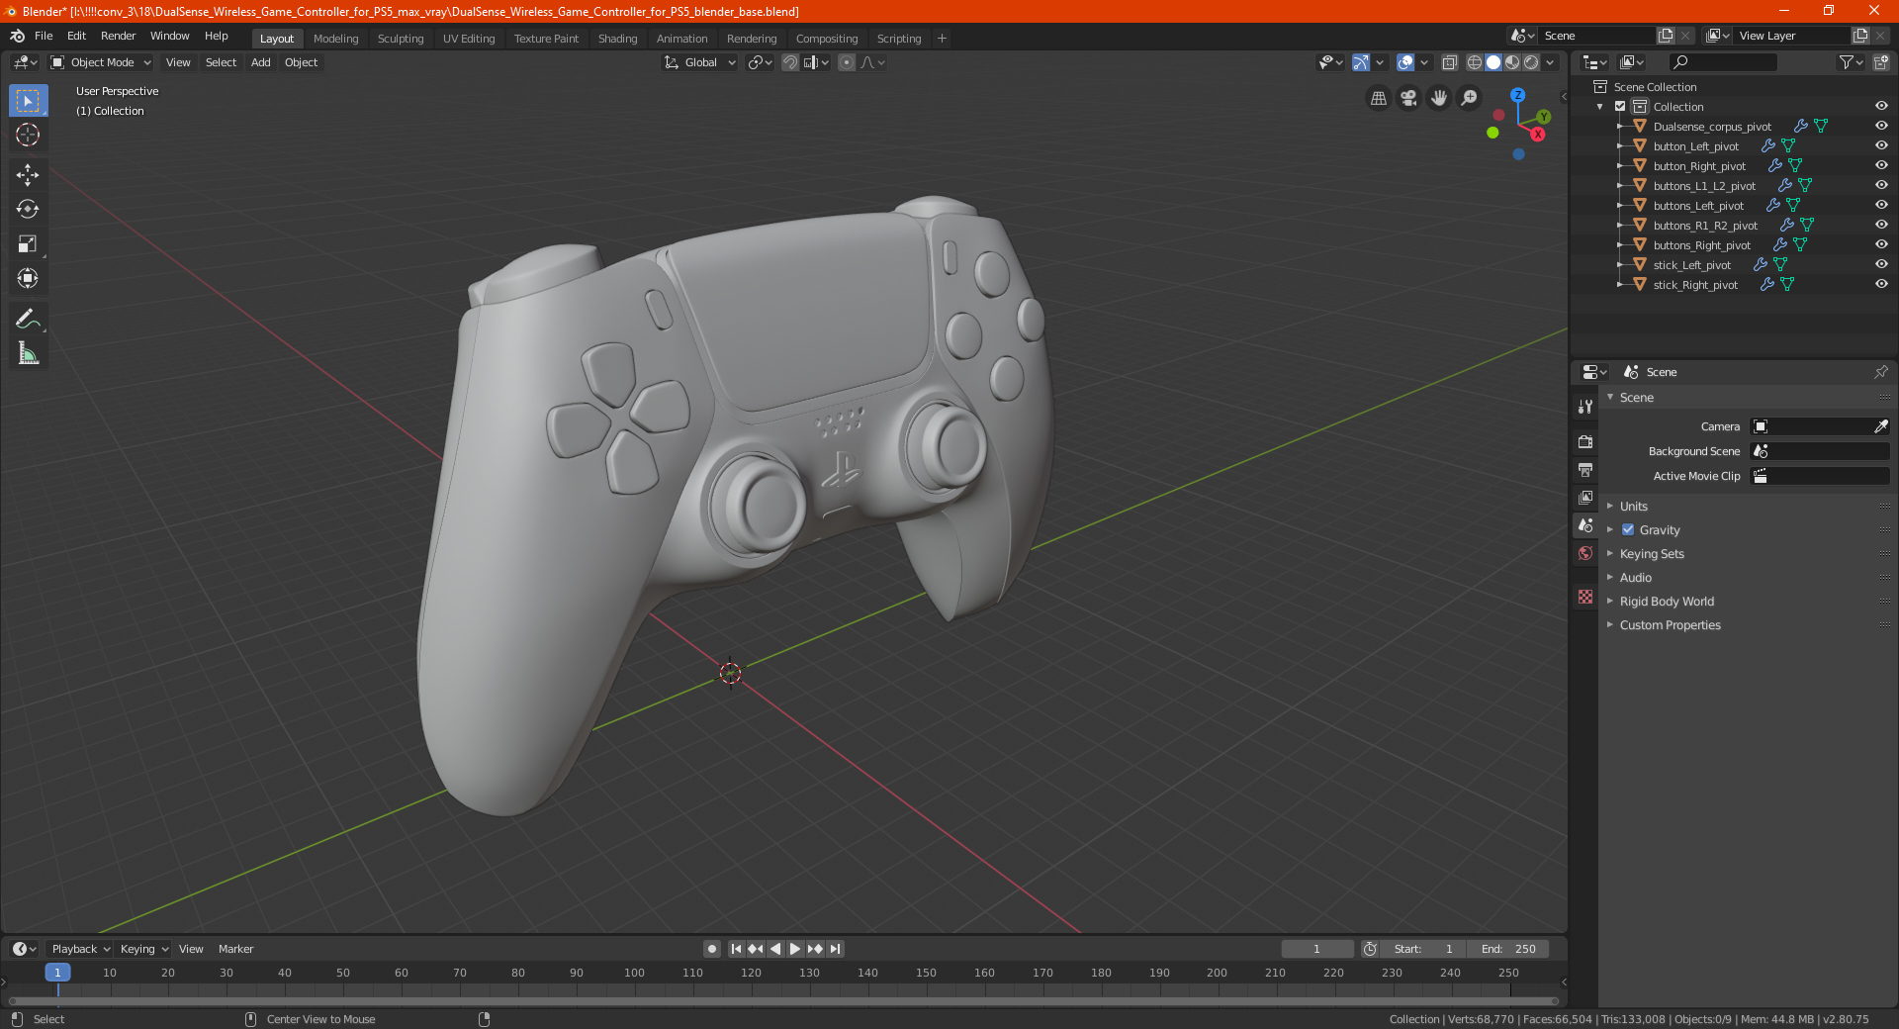Open the Playback dropdown in timeline
1899x1029 pixels.
pyautogui.click(x=80, y=949)
